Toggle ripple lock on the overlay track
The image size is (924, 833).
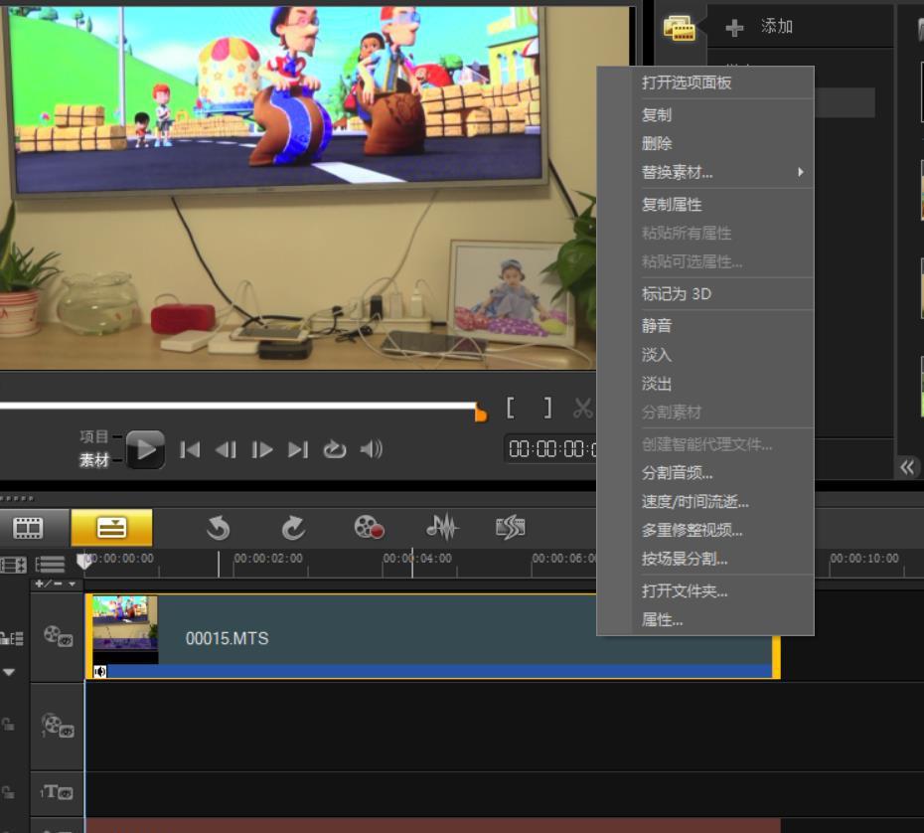(x=8, y=724)
